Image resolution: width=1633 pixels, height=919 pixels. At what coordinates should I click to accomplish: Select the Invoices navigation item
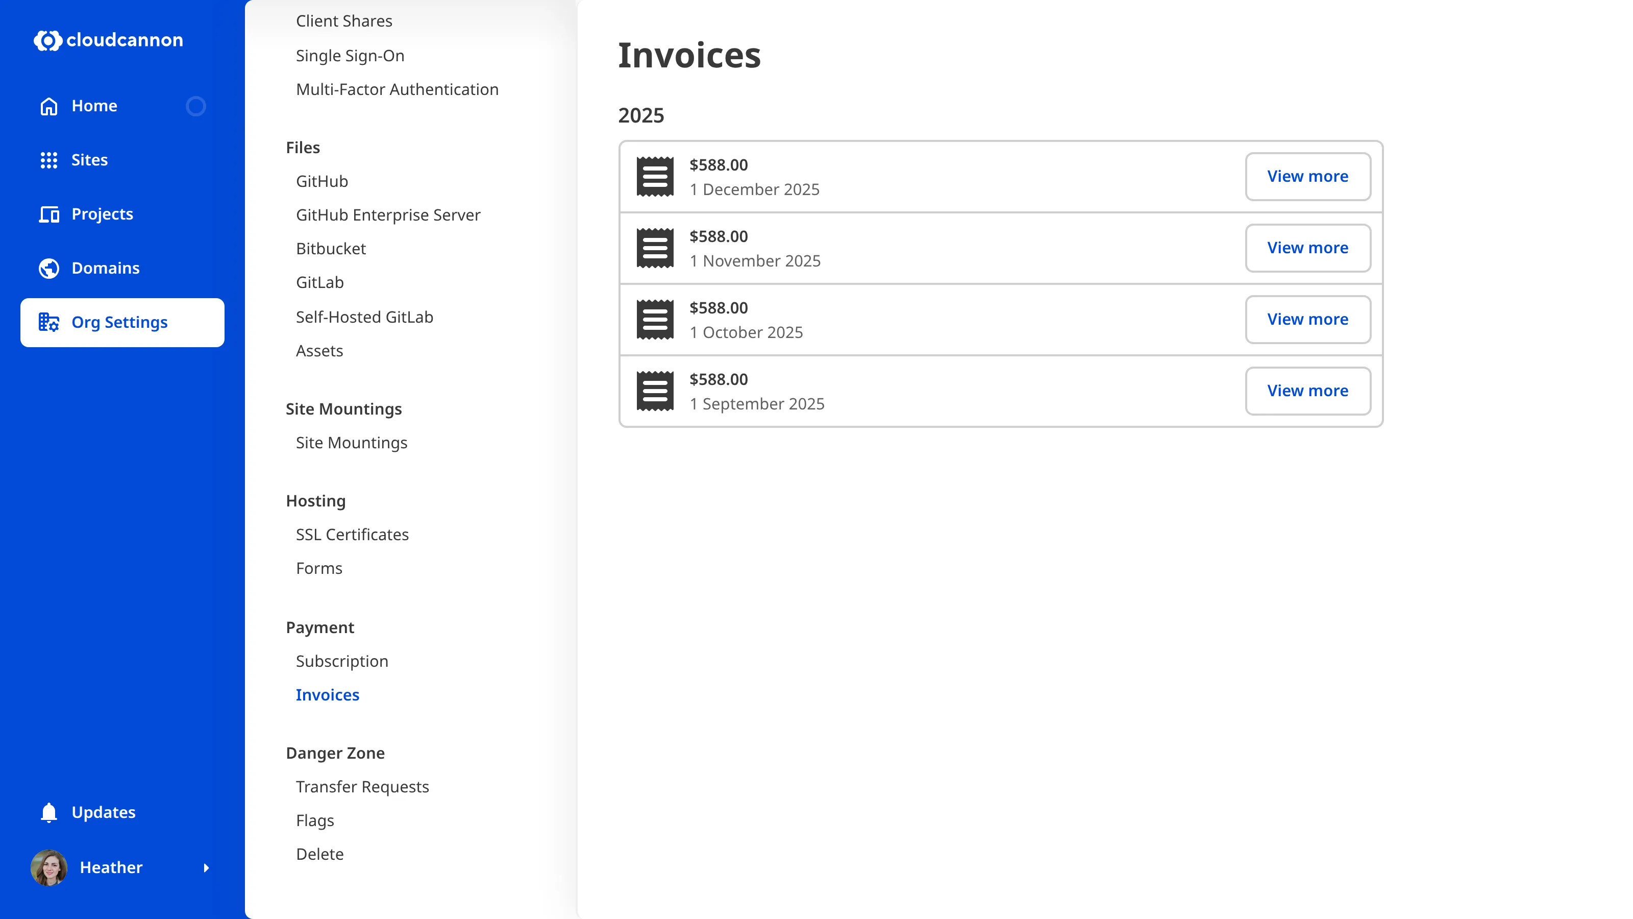point(327,694)
